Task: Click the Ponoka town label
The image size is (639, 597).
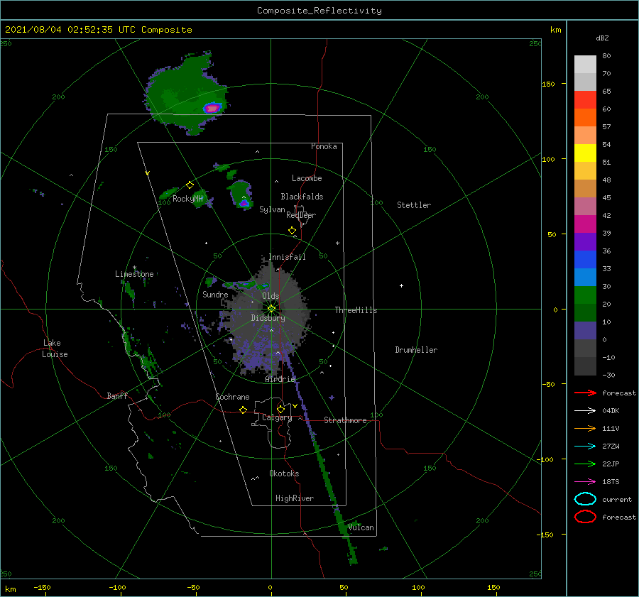Action: pyautogui.click(x=324, y=146)
